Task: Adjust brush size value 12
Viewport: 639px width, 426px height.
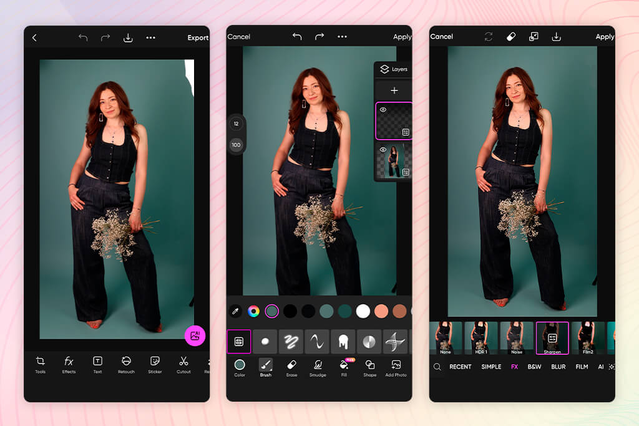Action: pos(237,124)
